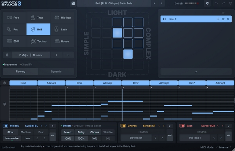Adjust the Melody vol slider
Viewport: 235px width, 151px height.
[x=53, y=135]
